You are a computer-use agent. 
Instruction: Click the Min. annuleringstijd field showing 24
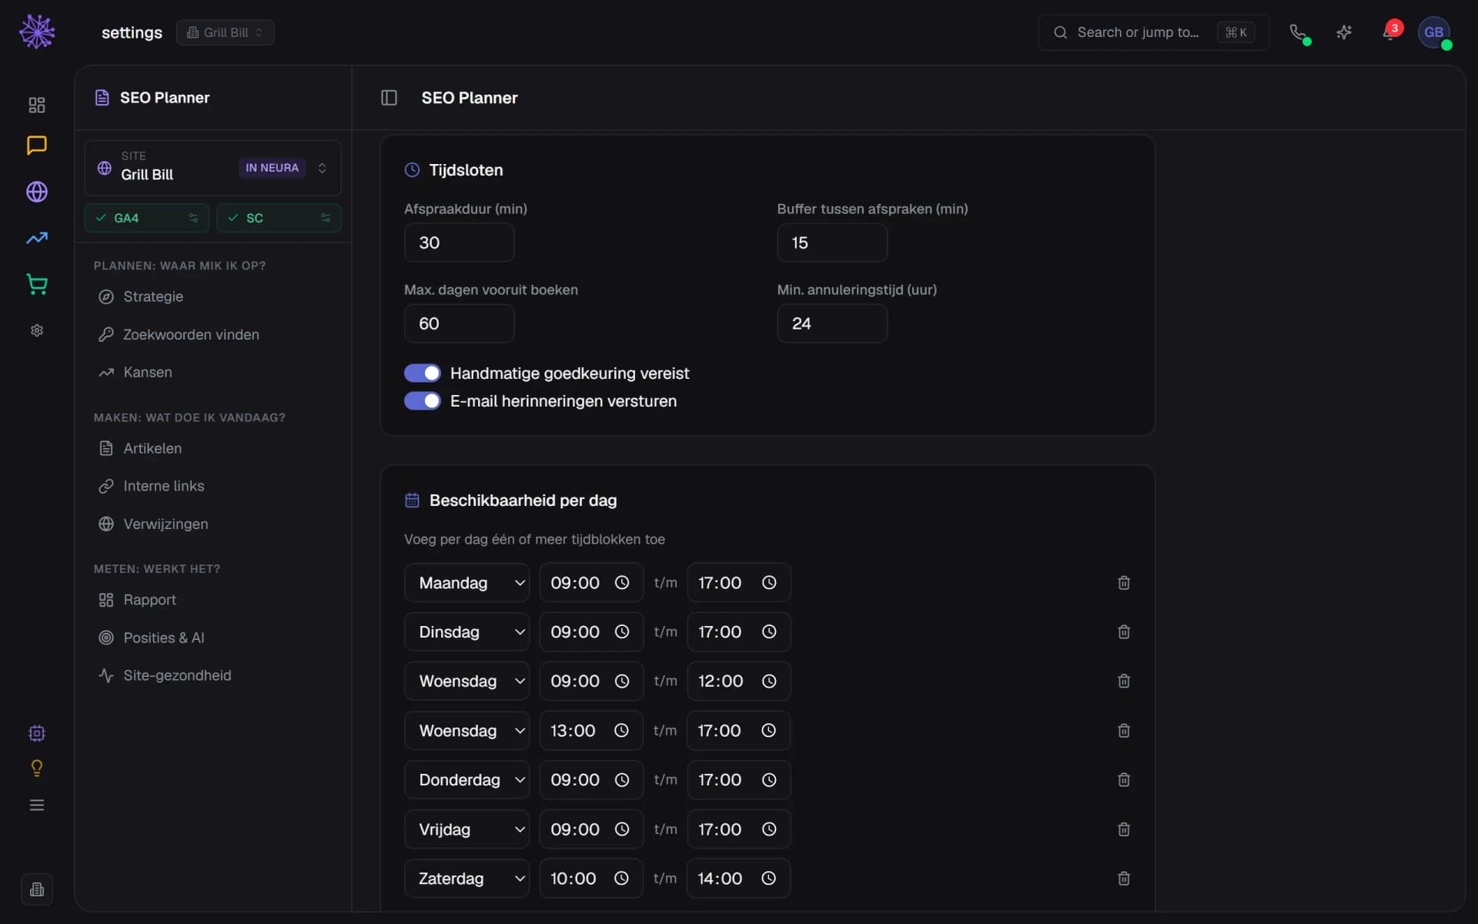(x=832, y=323)
